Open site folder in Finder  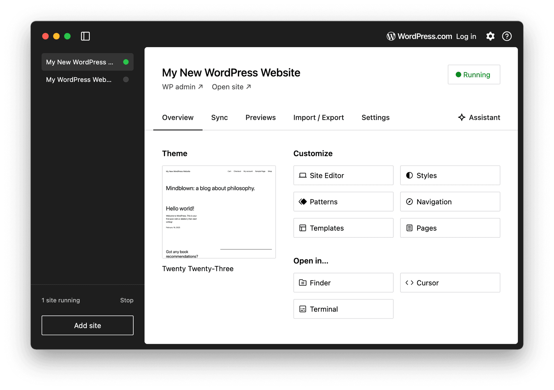pyautogui.click(x=343, y=283)
